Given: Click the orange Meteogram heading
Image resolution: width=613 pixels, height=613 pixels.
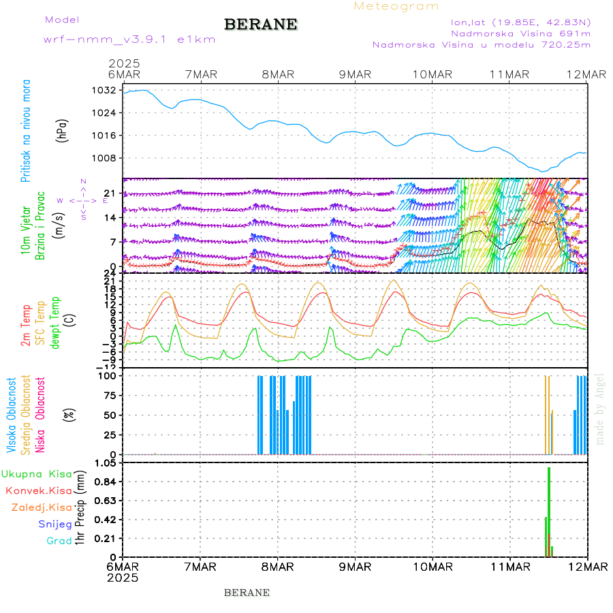Looking at the screenshot, I should click(396, 6).
